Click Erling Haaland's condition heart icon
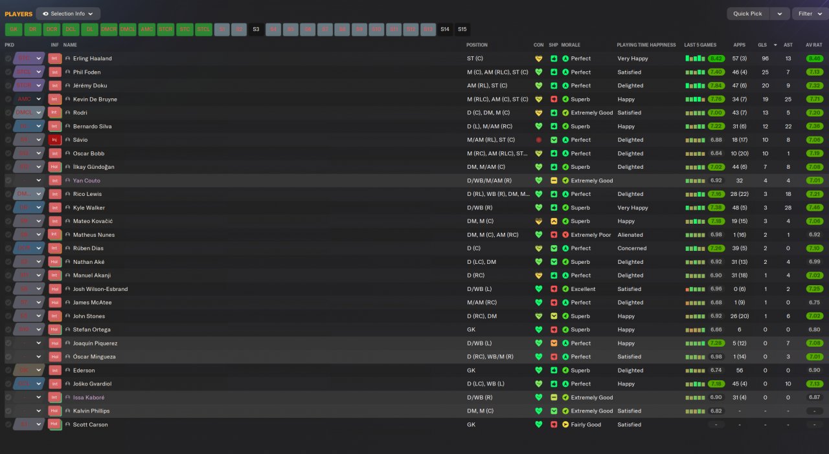The height and width of the screenshot is (454, 829). (538, 58)
